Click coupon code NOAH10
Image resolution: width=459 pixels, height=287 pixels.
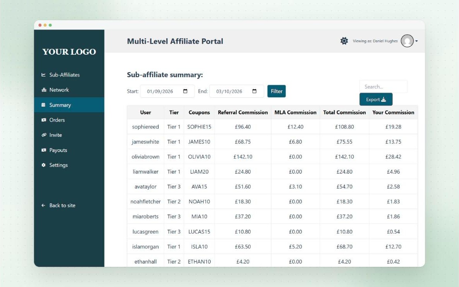point(199,202)
